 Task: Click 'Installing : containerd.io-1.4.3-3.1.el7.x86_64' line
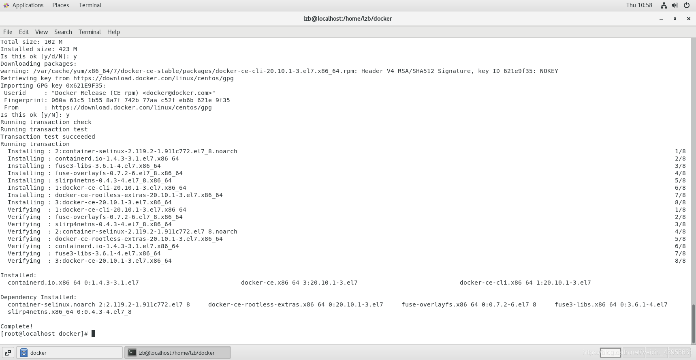[x=93, y=159]
